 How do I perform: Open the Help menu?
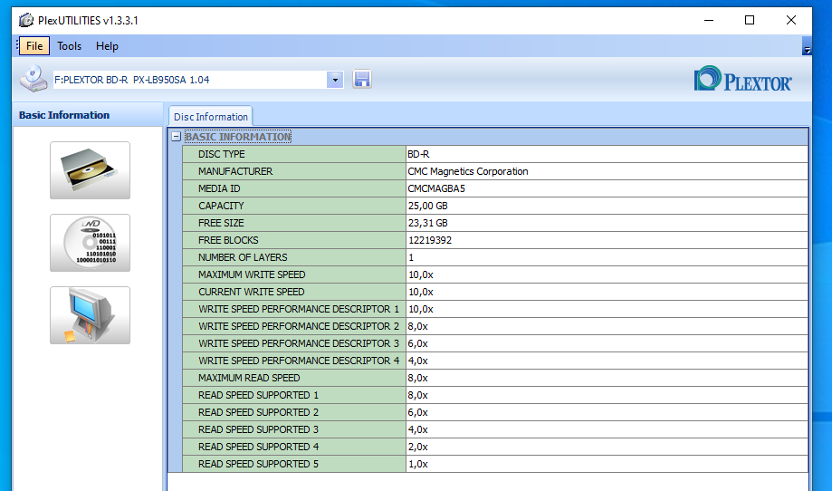coord(107,46)
